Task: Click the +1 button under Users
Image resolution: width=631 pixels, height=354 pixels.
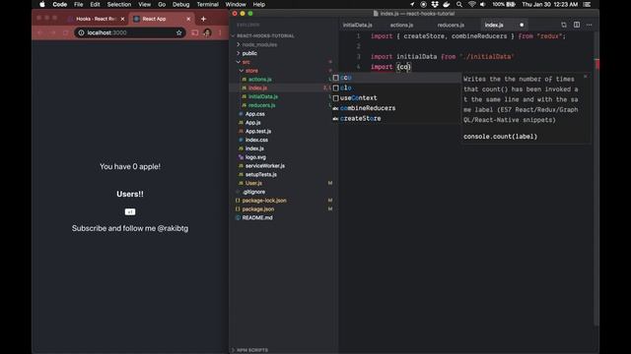Action: 130,212
